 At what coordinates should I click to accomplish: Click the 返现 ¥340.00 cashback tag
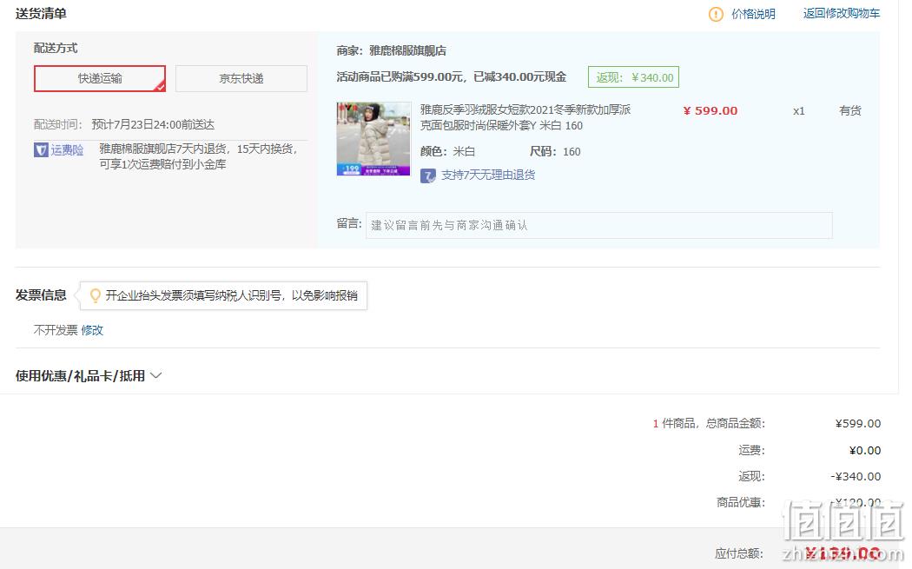coord(633,77)
